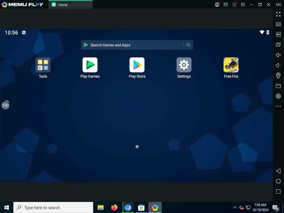Open MEmu hamburger menu
Viewport: 284px width, 213px height.
coord(234,5)
